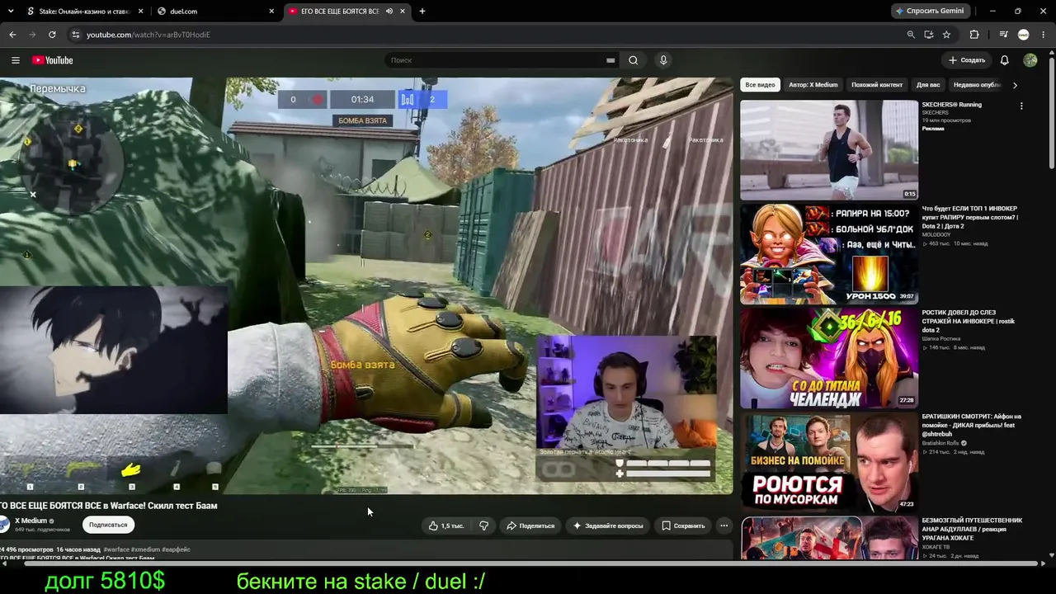This screenshot has height=594, width=1056.
Task: Show more filter chips with right arrow
Action: [1015, 85]
